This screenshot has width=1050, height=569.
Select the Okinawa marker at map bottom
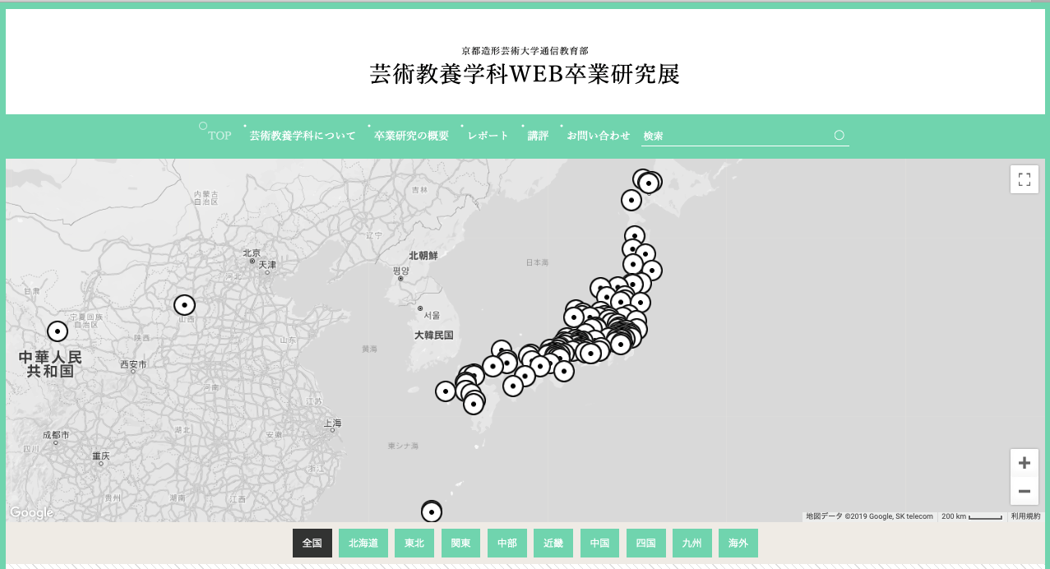(x=432, y=512)
